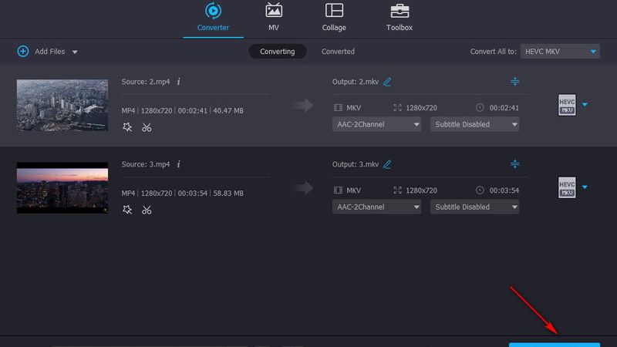
Task: Click the clock duration icon of 3.mkv
Action: pyautogui.click(x=480, y=190)
